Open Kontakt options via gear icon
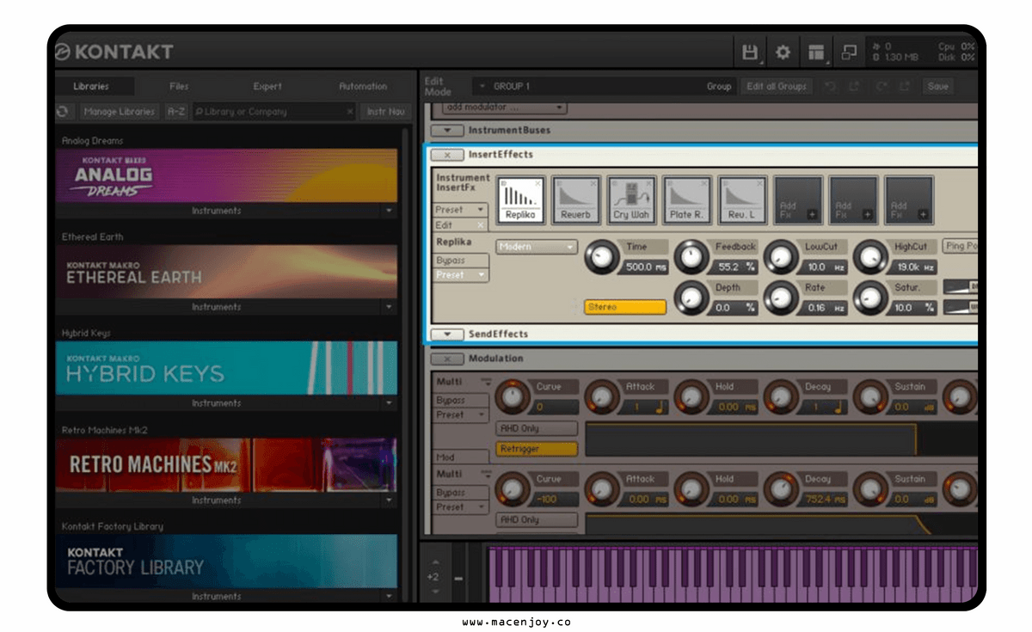Image resolution: width=1032 pixels, height=632 pixels. point(783,52)
